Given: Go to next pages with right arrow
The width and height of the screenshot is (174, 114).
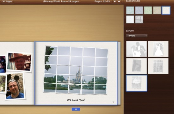Looking at the screenshot, I should pos(119,2).
